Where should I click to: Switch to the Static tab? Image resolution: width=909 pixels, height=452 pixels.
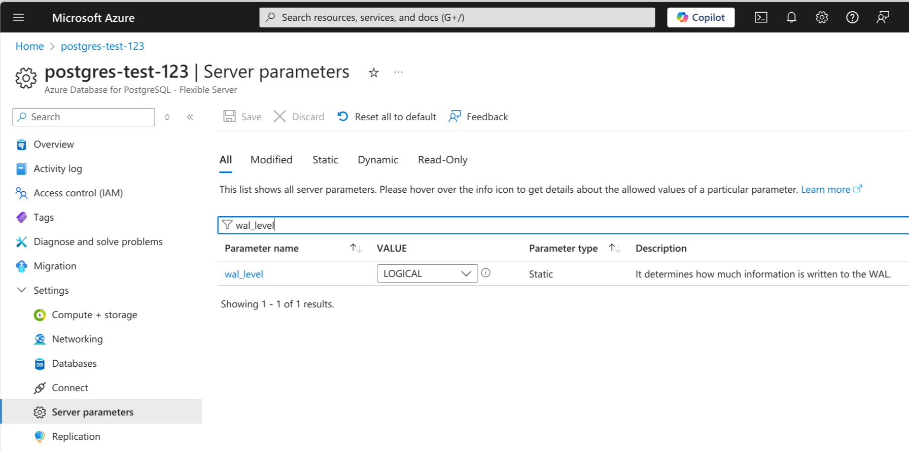click(325, 160)
